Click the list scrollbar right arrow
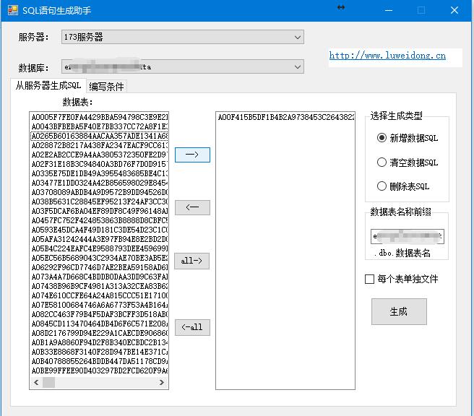 [163, 382]
